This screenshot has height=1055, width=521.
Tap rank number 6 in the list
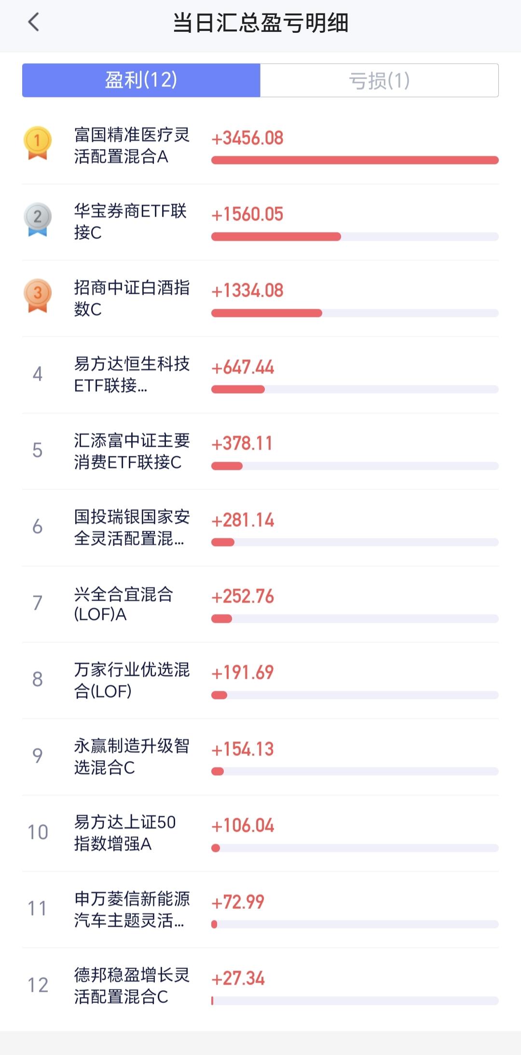tap(38, 526)
